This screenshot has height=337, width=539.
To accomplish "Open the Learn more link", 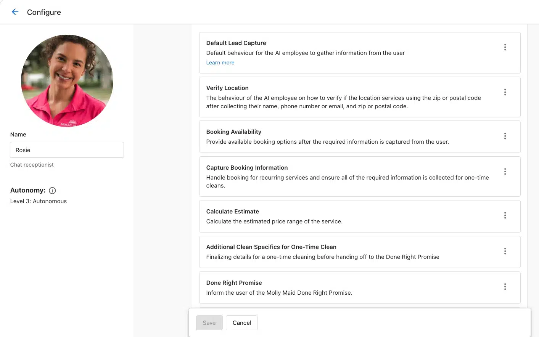I will pos(220,62).
